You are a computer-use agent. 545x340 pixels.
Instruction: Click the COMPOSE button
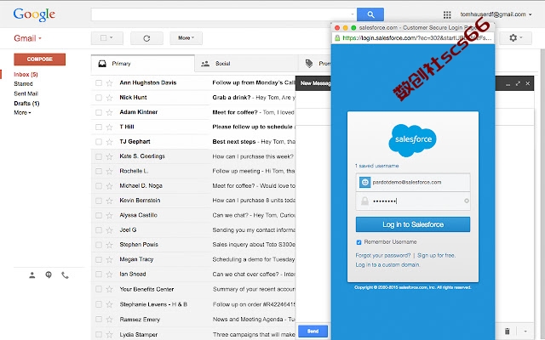pyautogui.click(x=40, y=59)
